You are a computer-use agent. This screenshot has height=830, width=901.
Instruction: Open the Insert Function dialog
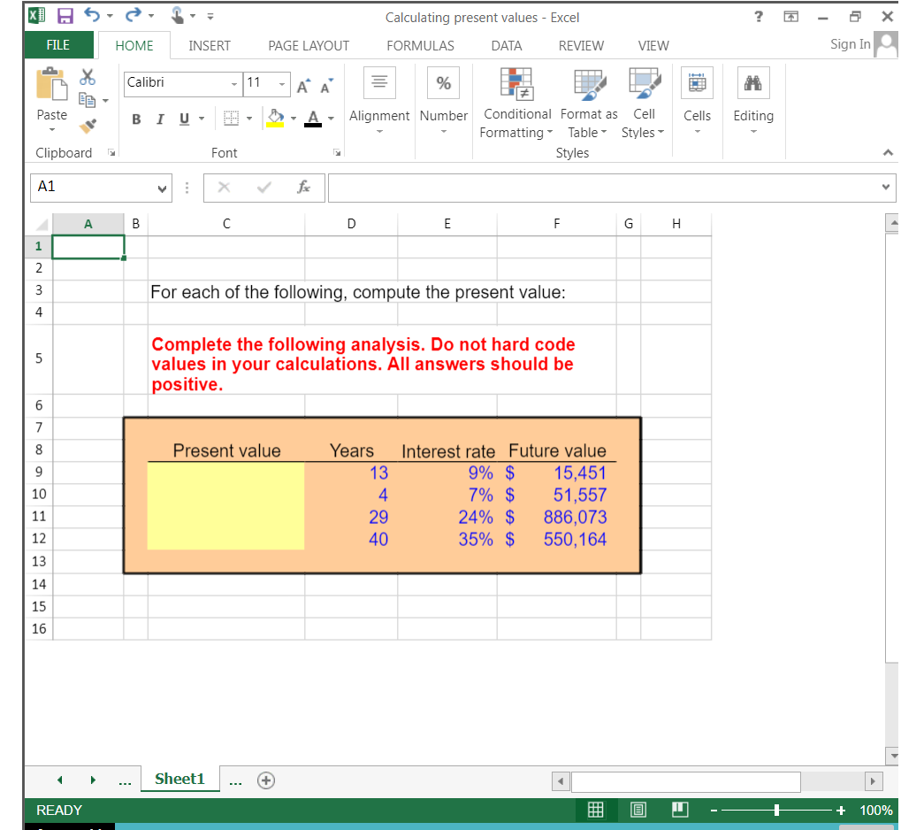click(x=306, y=187)
